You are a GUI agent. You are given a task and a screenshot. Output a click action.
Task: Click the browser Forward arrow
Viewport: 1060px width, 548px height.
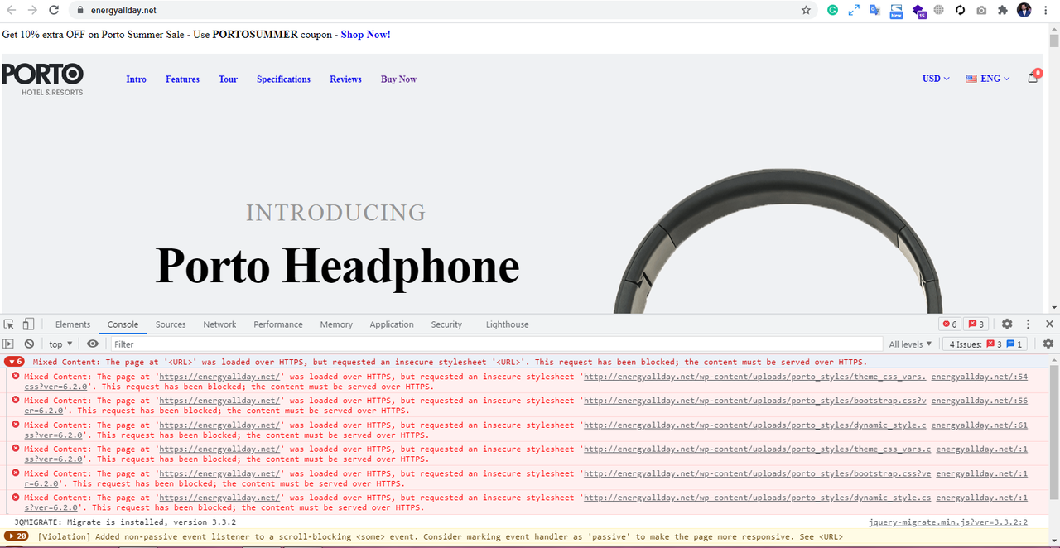pos(32,10)
